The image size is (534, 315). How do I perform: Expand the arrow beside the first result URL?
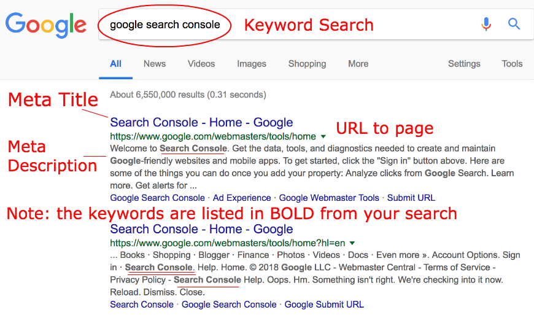coord(323,136)
